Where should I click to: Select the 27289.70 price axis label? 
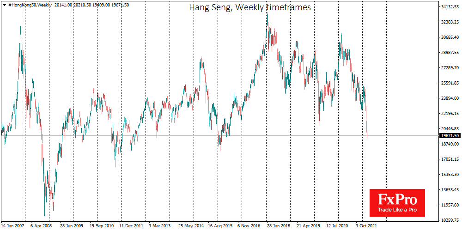click(x=450, y=68)
